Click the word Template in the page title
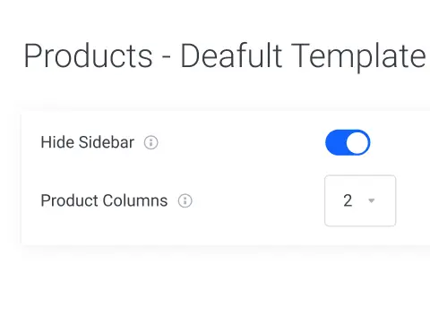The width and height of the screenshot is (430, 322). pyautogui.click(x=358, y=56)
